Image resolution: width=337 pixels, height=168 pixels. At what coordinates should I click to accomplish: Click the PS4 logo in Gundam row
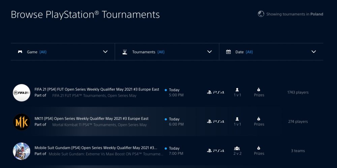pyautogui.click(x=215, y=151)
